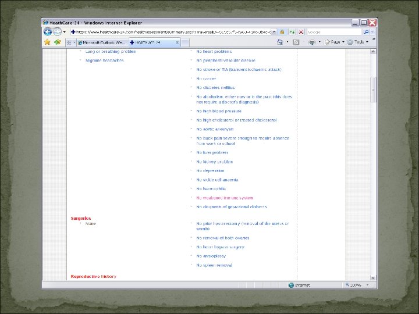
Task: Click the scrollbar down arrow
Action: (x=373, y=278)
